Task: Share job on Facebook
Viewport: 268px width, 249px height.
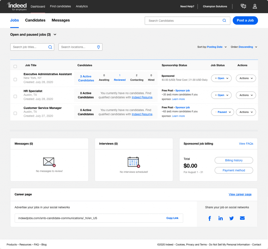Action: (210, 218)
